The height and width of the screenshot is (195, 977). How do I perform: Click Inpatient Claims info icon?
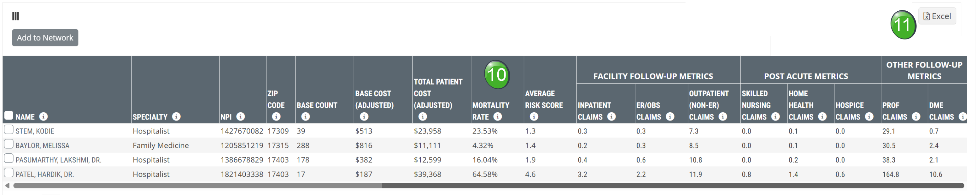point(611,116)
